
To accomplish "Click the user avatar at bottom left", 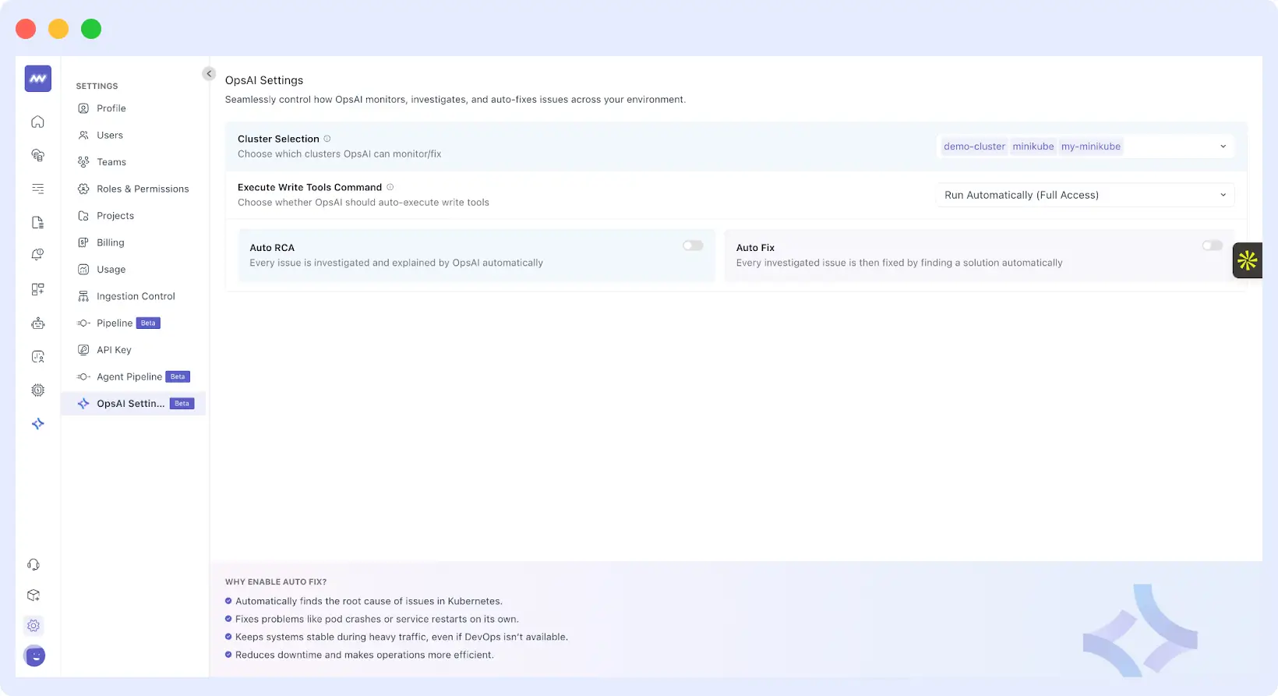I will [x=34, y=656].
